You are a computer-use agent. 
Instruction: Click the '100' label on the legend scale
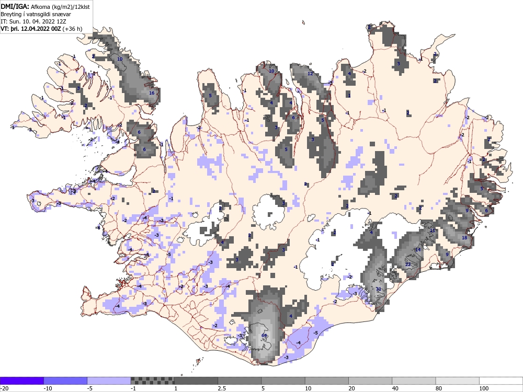tap(484, 388)
